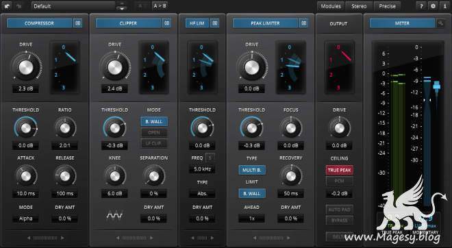
Task: Click the output ceiling -0.2 dB field
Action: point(339,193)
